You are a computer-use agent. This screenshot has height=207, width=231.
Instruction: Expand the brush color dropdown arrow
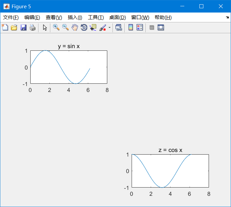[x=110, y=27]
